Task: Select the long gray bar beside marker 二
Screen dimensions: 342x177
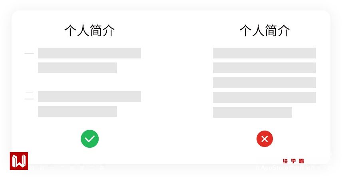Action: (x=89, y=97)
